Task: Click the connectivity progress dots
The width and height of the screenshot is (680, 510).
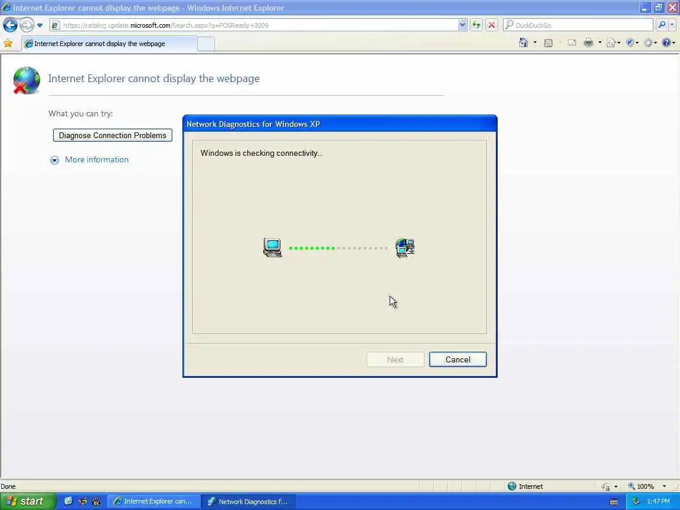Action: (338, 248)
